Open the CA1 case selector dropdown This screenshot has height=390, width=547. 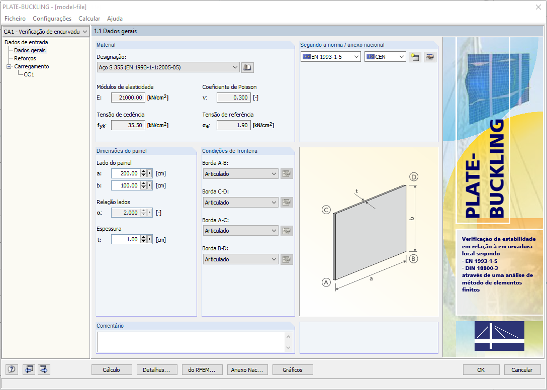pyautogui.click(x=46, y=31)
